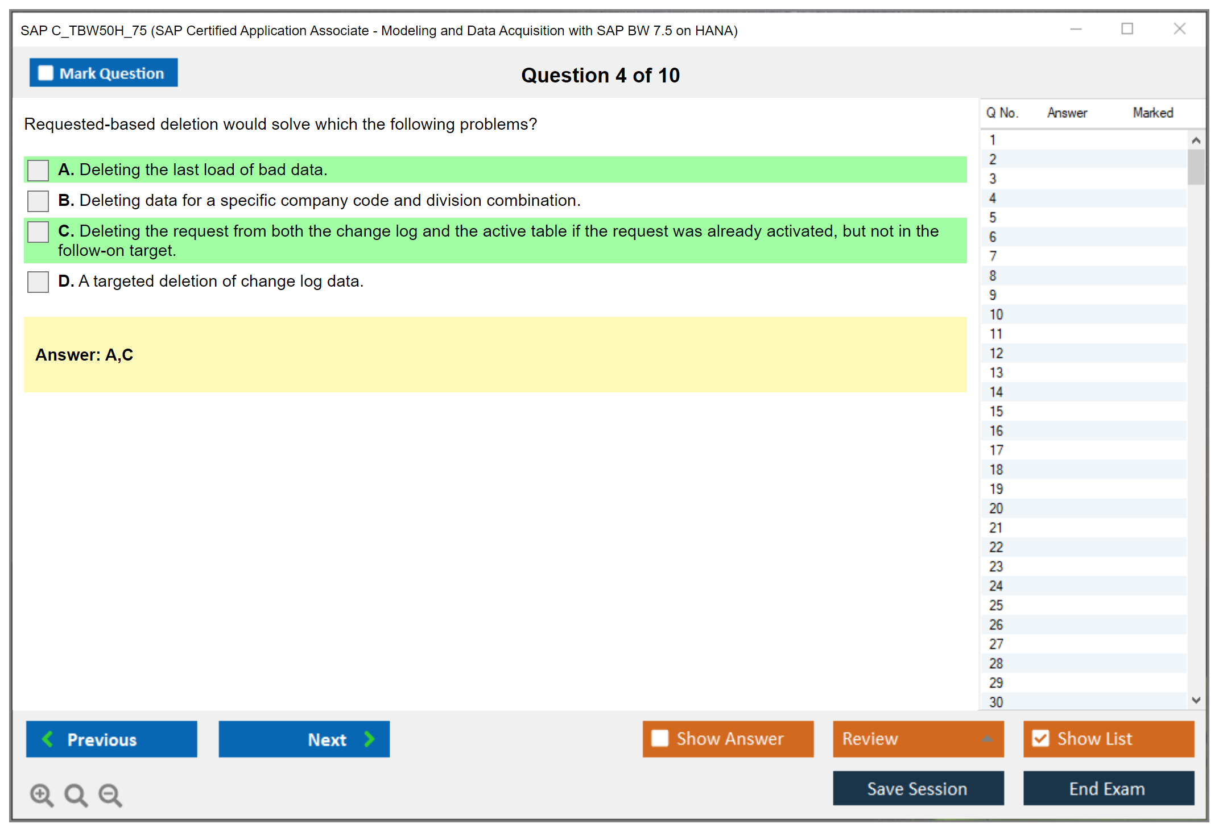Tick the checkbox for option B

pyautogui.click(x=38, y=201)
